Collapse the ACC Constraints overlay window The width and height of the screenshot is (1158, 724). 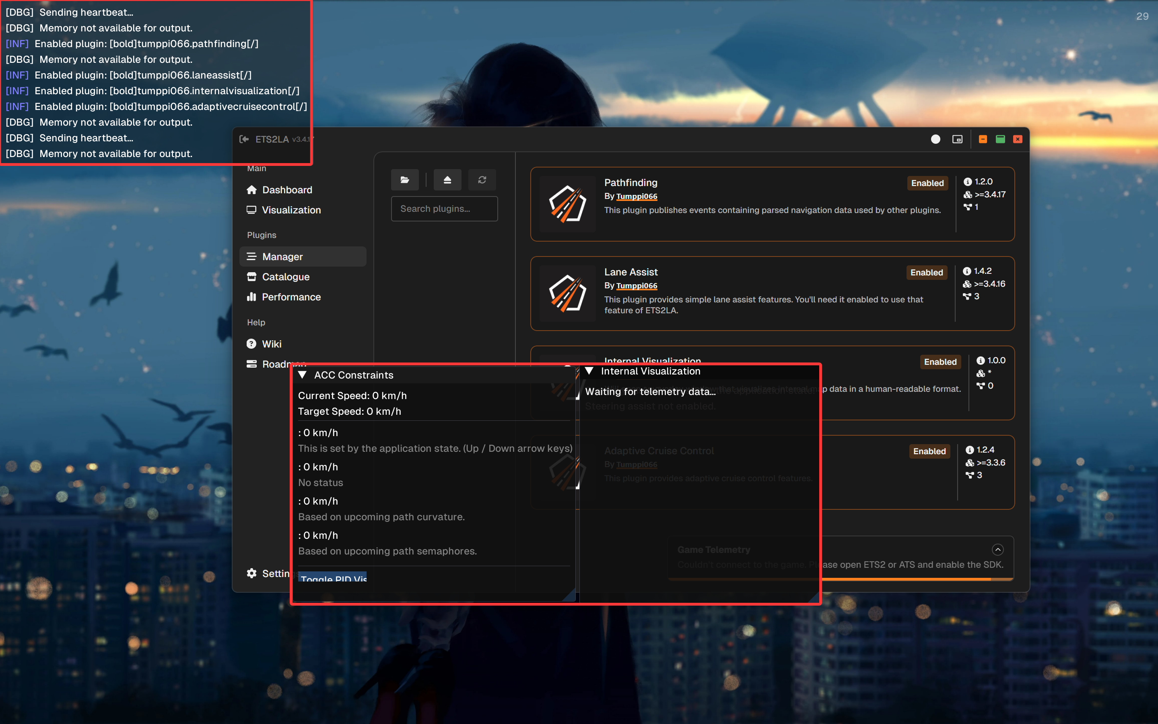coord(302,375)
